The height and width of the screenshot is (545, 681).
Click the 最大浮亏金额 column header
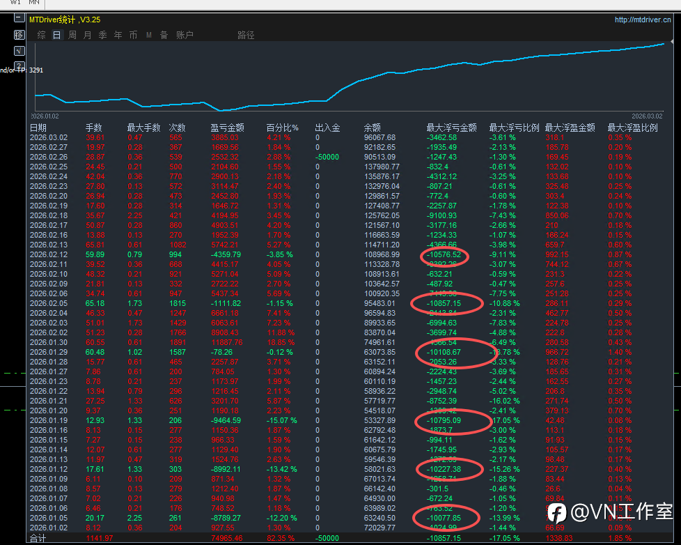pyautogui.click(x=451, y=128)
